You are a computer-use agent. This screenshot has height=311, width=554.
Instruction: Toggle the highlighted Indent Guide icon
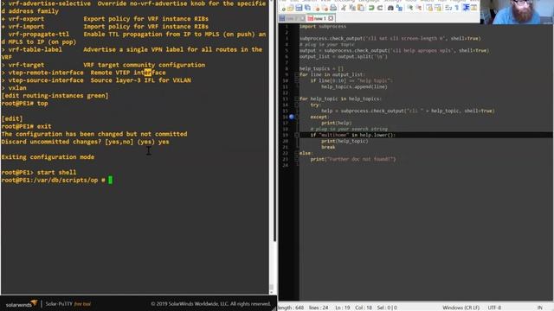point(466,8)
